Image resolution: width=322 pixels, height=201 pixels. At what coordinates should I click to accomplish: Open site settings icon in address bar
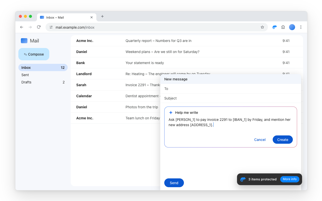51,27
